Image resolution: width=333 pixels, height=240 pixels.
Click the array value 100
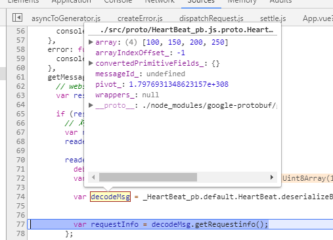(153, 42)
